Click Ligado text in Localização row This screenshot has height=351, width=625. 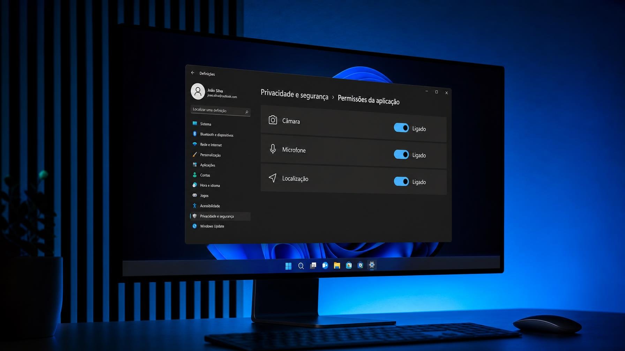419,182
